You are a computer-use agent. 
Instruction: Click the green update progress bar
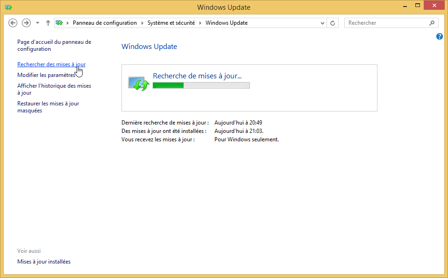(201, 85)
